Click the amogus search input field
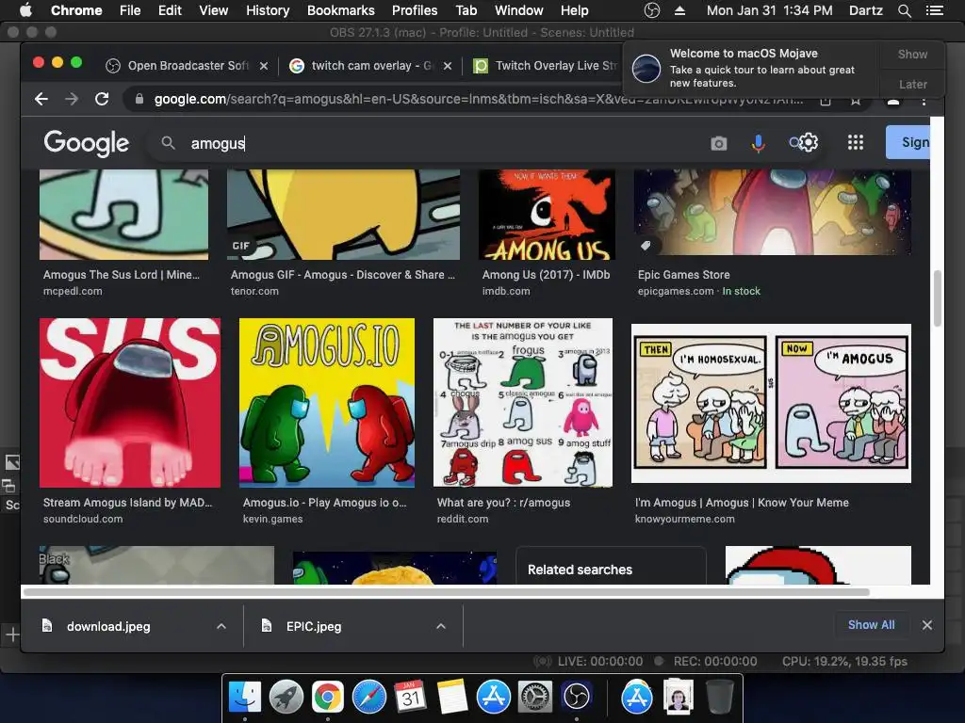The image size is (965, 723). (443, 143)
